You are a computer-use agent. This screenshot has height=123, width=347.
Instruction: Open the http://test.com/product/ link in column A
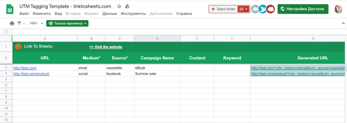click(31, 74)
